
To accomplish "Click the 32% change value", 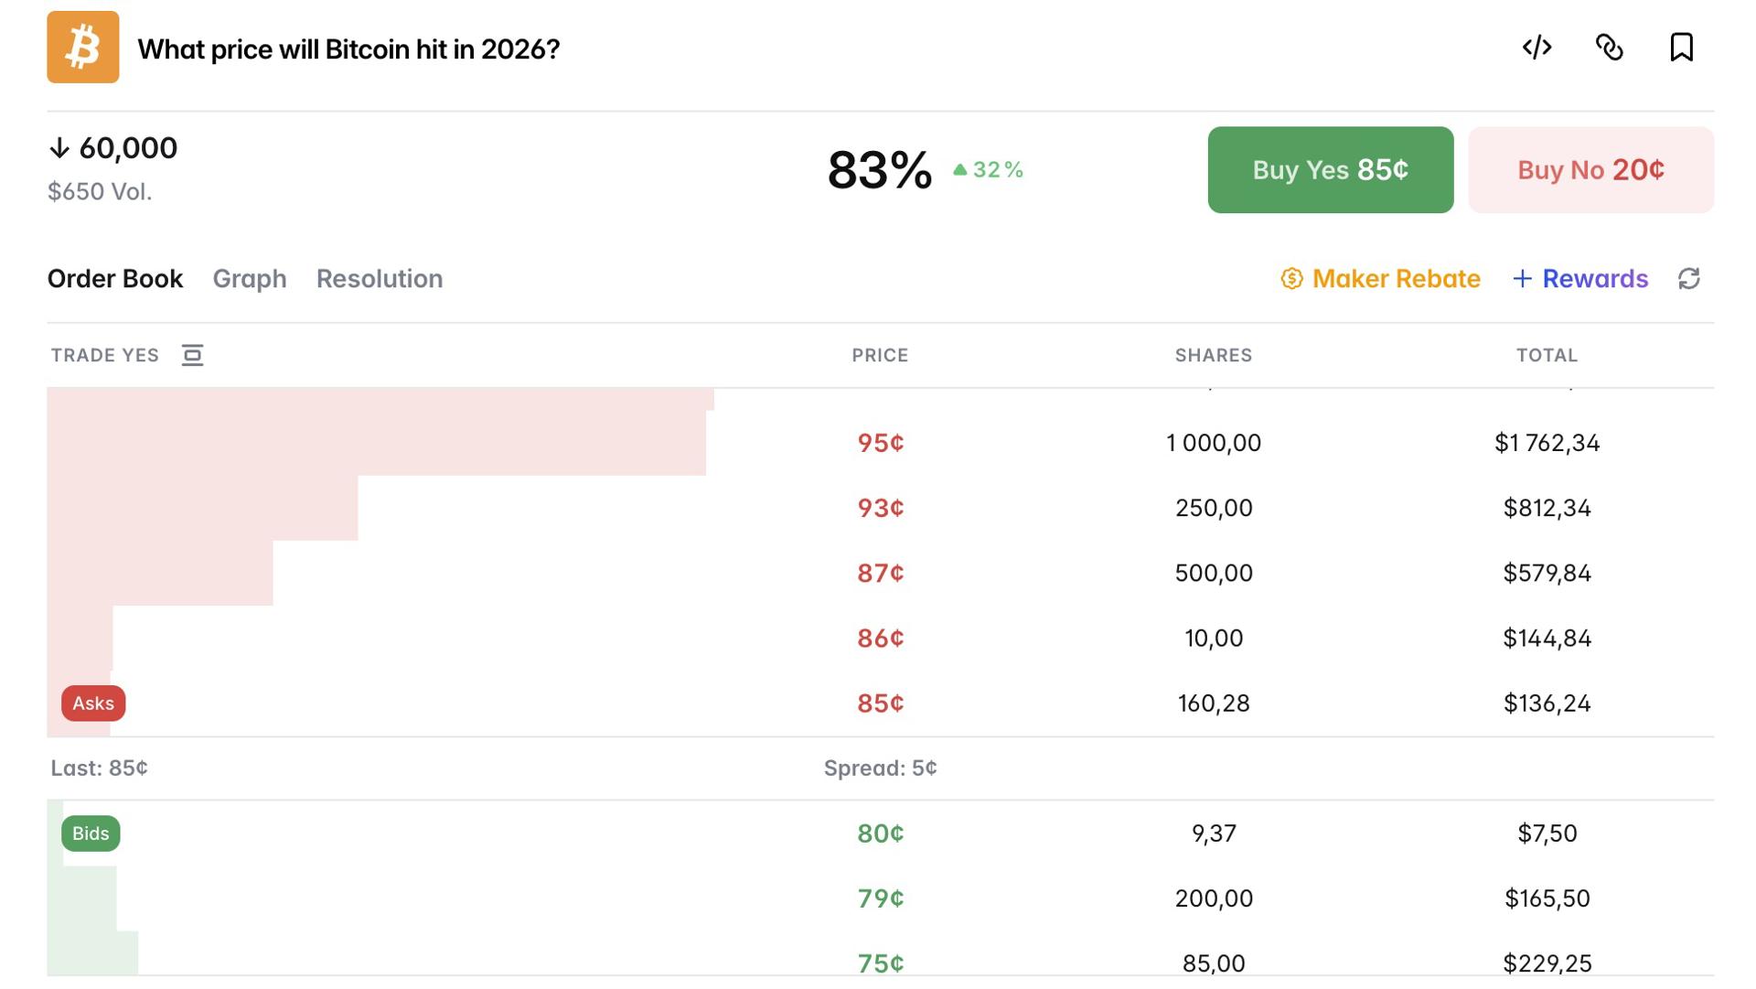I will point(998,170).
